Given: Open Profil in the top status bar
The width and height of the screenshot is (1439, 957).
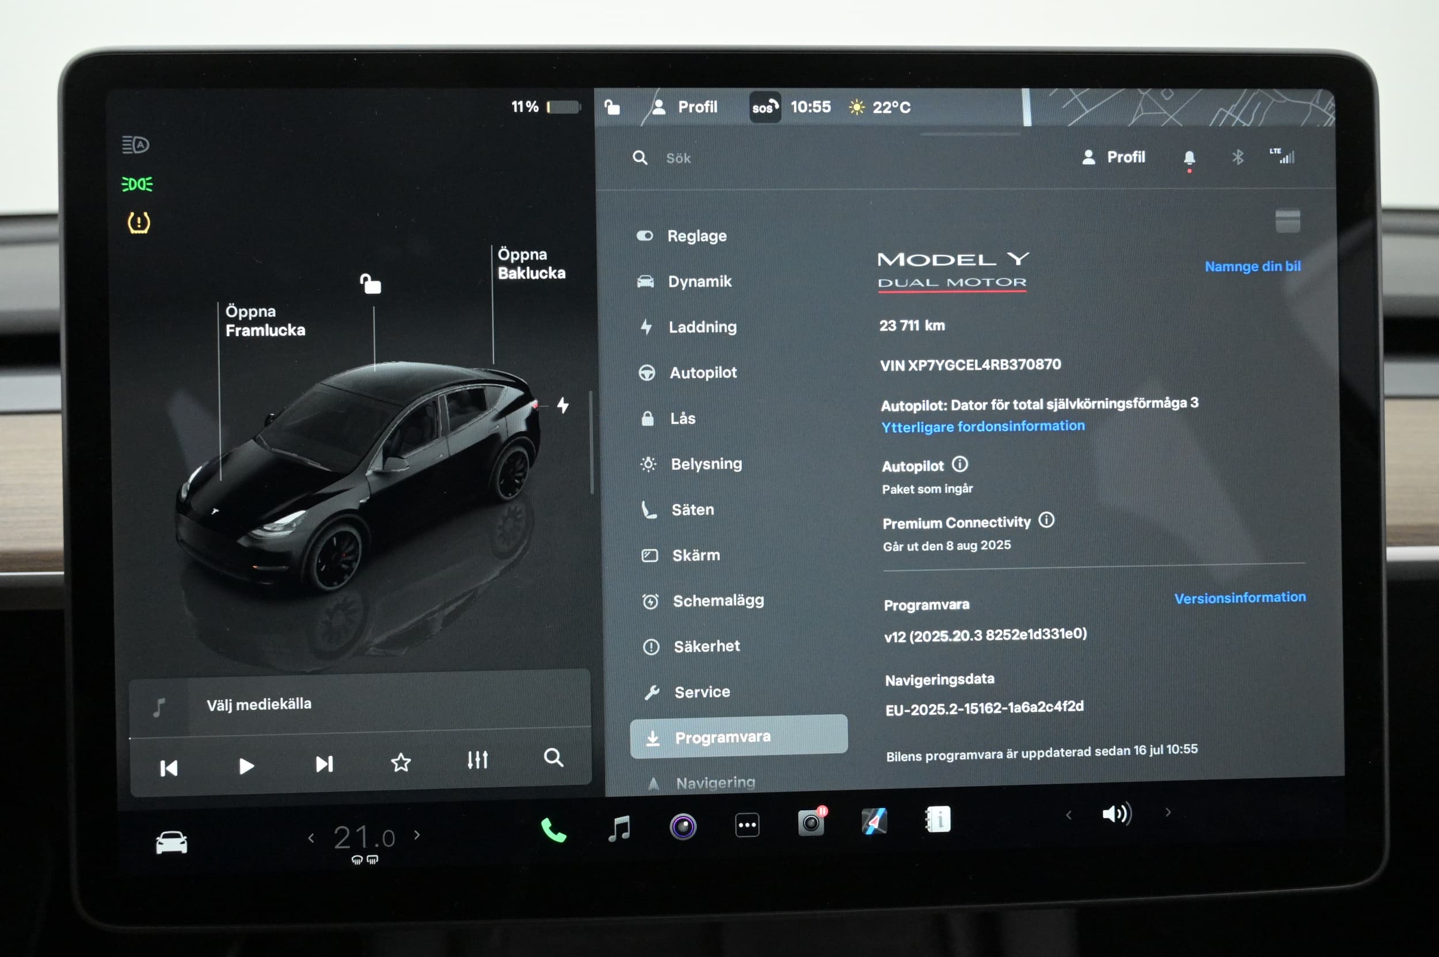Looking at the screenshot, I should tap(684, 107).
